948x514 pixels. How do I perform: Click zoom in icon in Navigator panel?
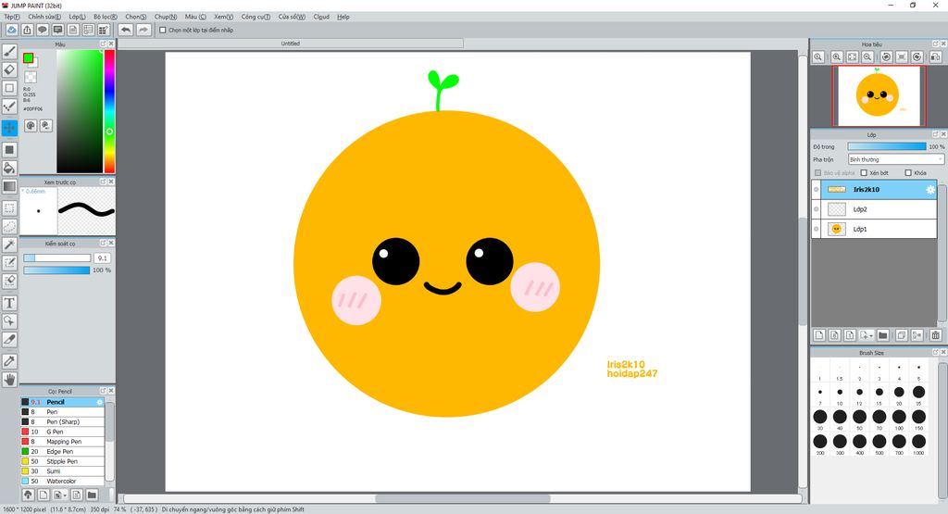[836, 56]
